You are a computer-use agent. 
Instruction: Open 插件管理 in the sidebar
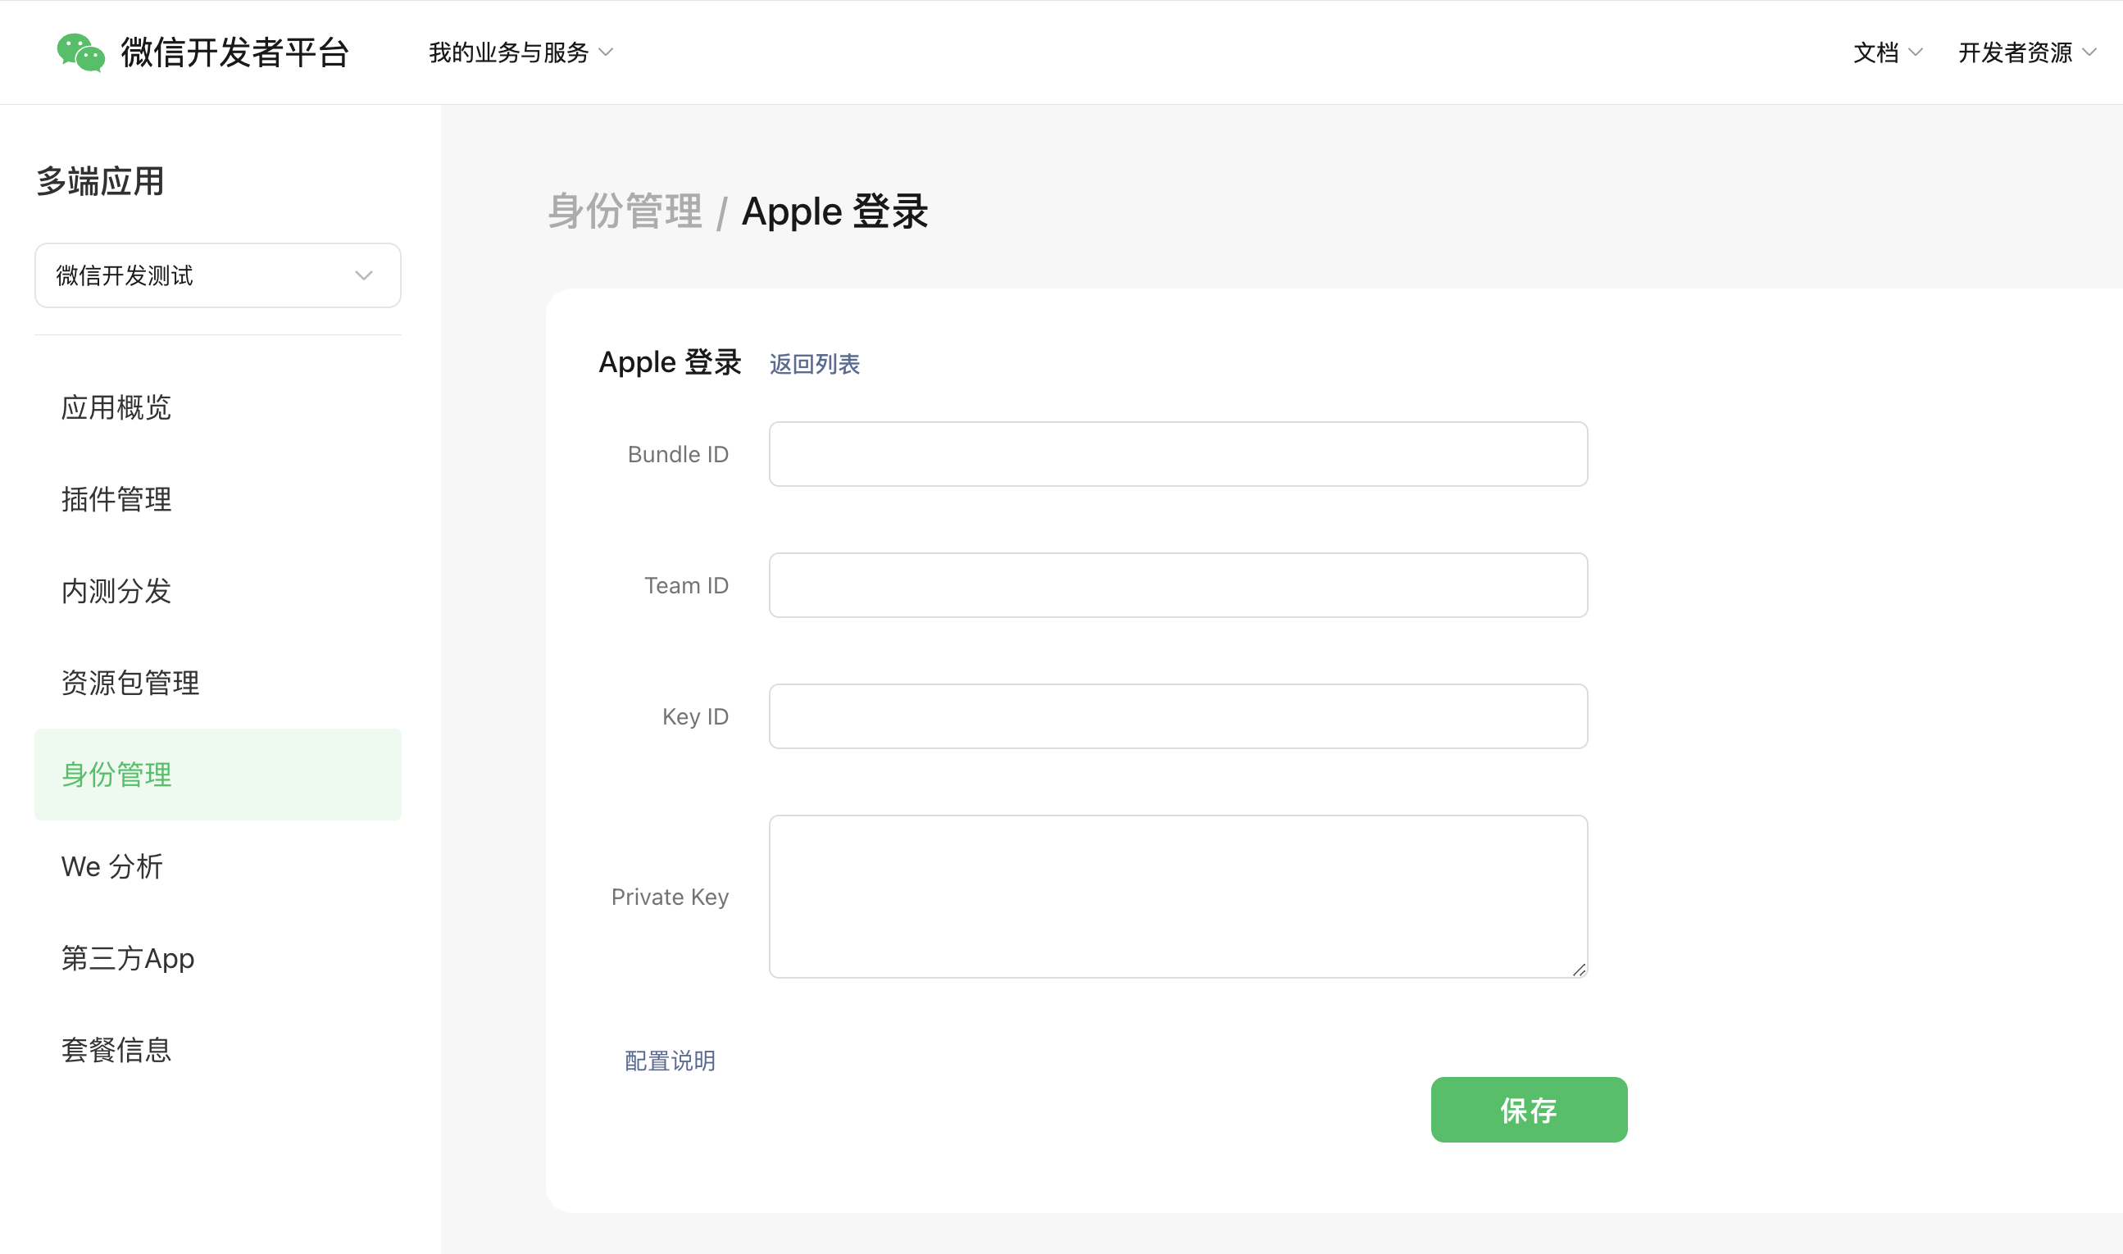218,499
